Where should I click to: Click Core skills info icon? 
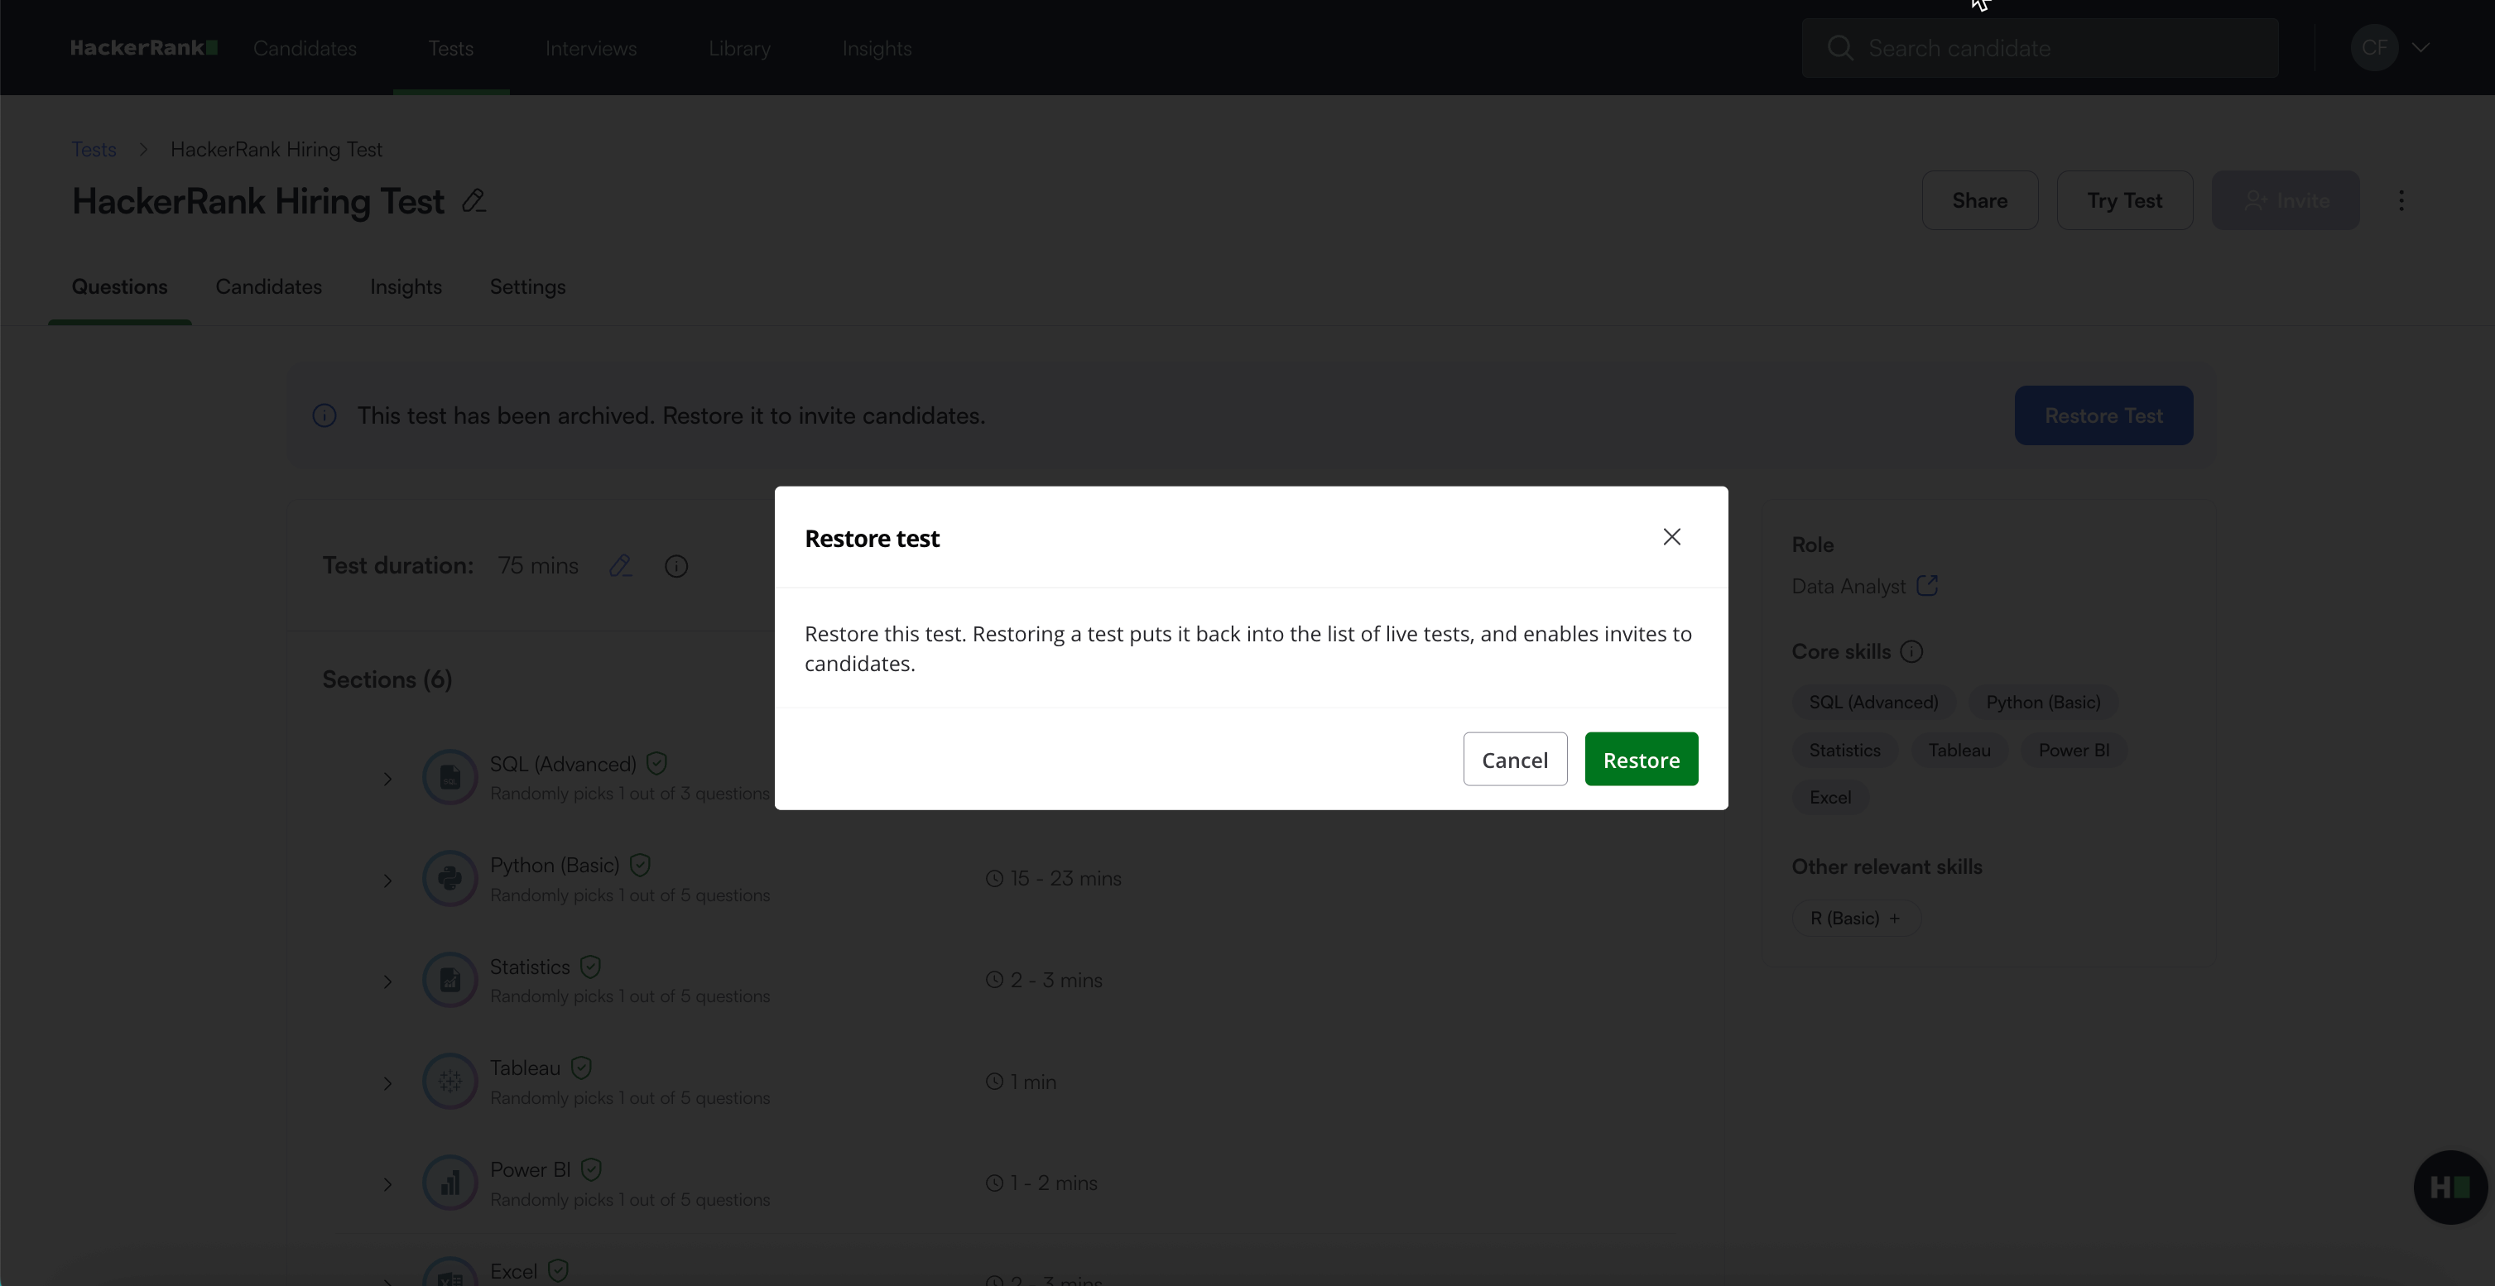1911,652
